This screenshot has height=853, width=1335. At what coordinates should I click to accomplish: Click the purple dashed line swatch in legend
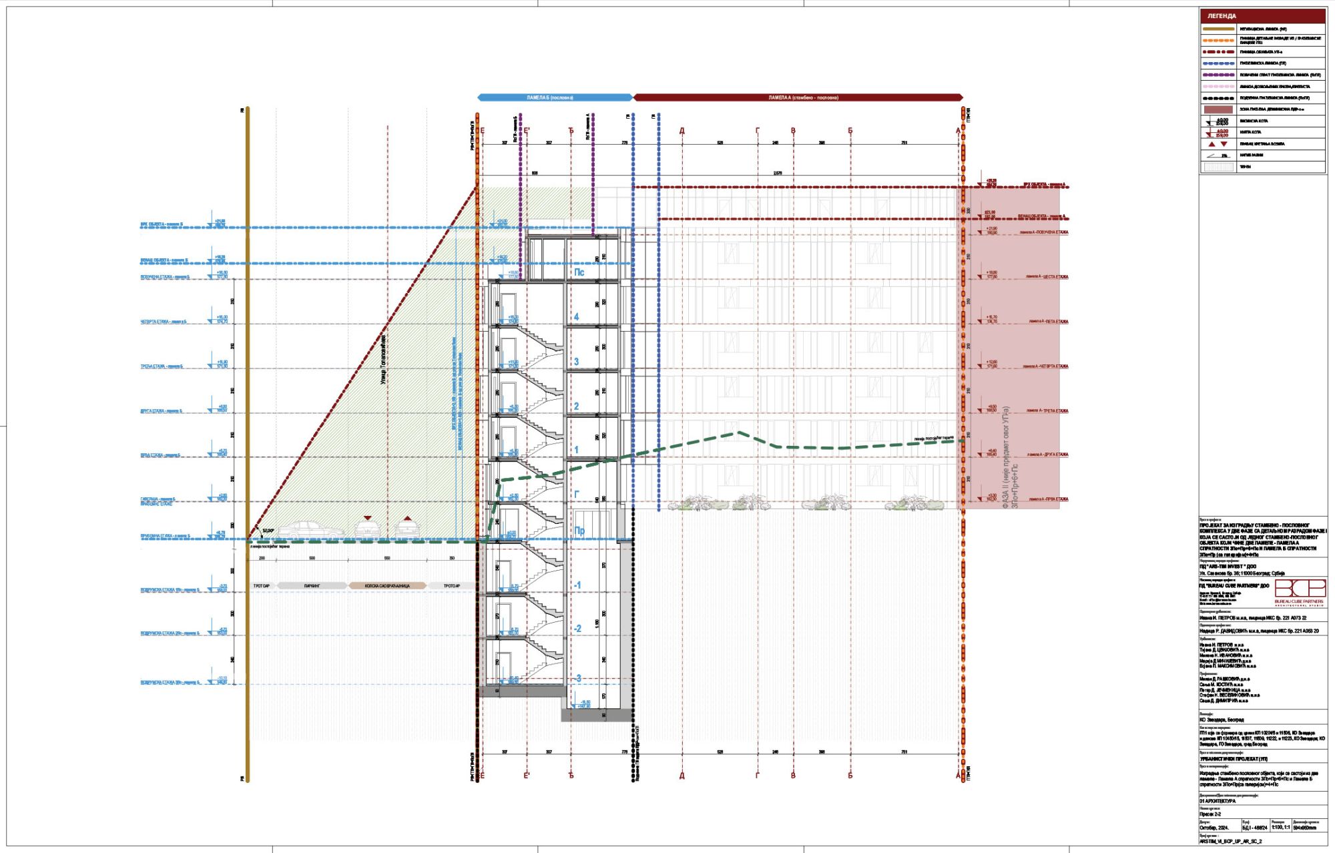coord(1218,75)
